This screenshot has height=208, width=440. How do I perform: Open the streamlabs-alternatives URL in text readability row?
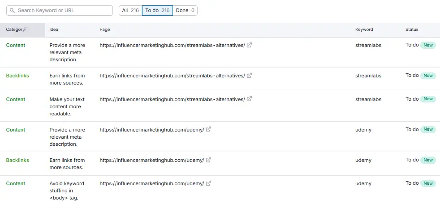[172, 99]
